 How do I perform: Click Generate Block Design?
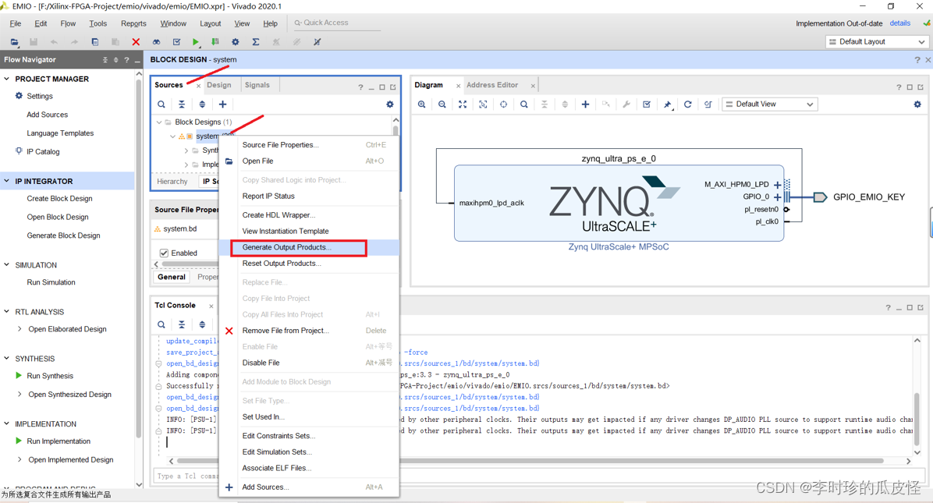tap(63, 236)
